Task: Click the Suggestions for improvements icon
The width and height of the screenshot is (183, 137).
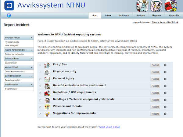Action: [x=47, y=114]
